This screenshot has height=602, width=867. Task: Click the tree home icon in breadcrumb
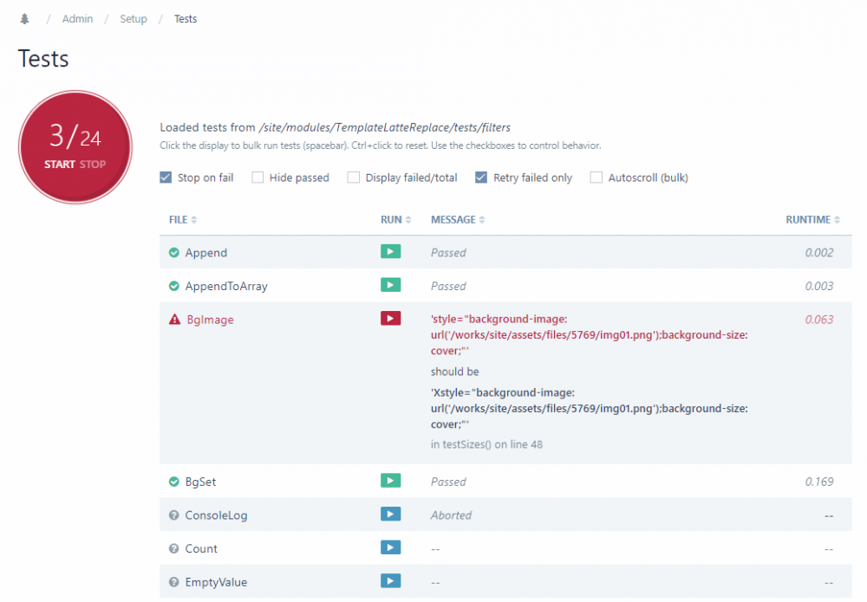pyautogui.click(x=24, y=19)
